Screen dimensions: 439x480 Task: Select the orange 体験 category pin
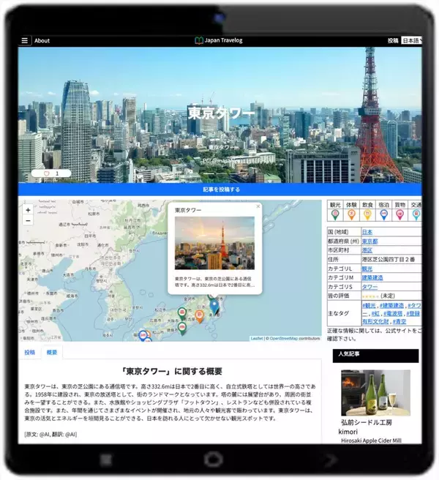(351, 215)
